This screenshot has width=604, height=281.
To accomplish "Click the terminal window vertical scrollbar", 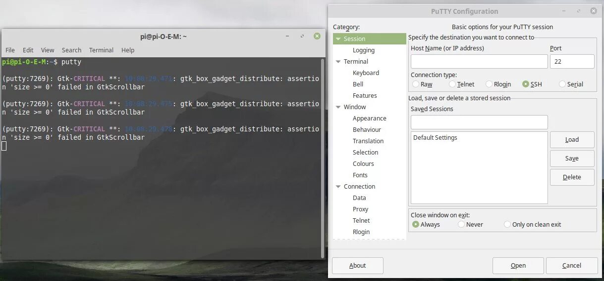I will (323, 158).
